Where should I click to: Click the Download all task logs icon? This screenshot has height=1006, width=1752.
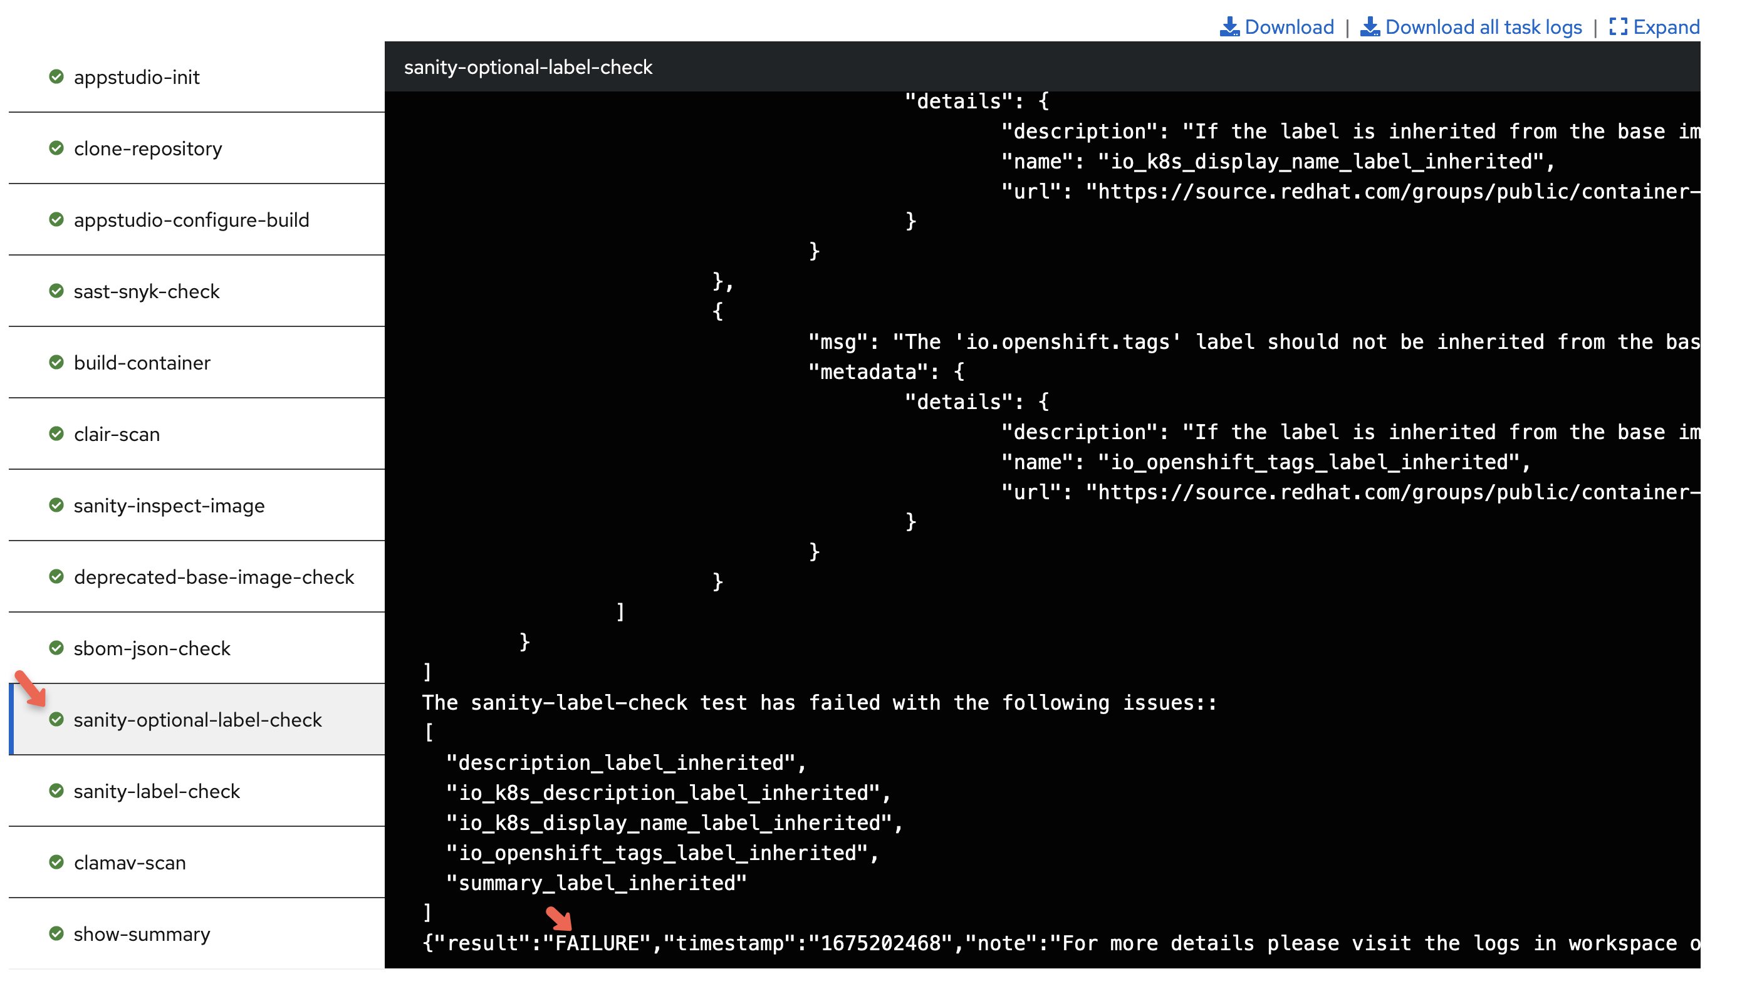pyautogui.click(x=1369, y=27)
